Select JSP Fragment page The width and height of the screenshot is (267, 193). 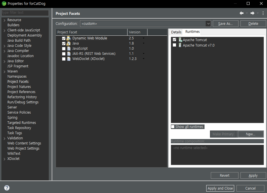[18, 66]
